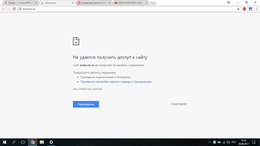260x146 pixels.
Task: Open the Chrome three-dot menu
Action: [256, 9]
